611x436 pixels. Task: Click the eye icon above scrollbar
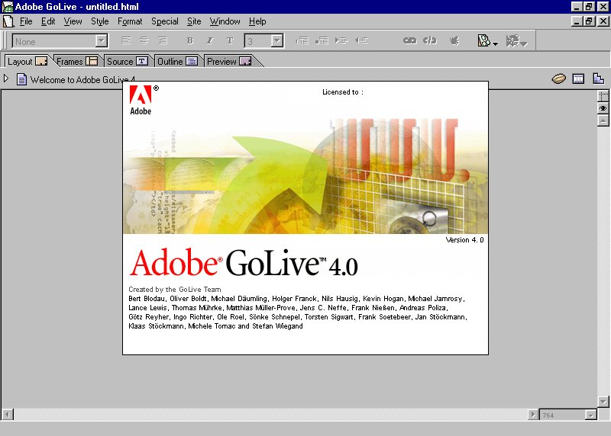click(603, 108)
